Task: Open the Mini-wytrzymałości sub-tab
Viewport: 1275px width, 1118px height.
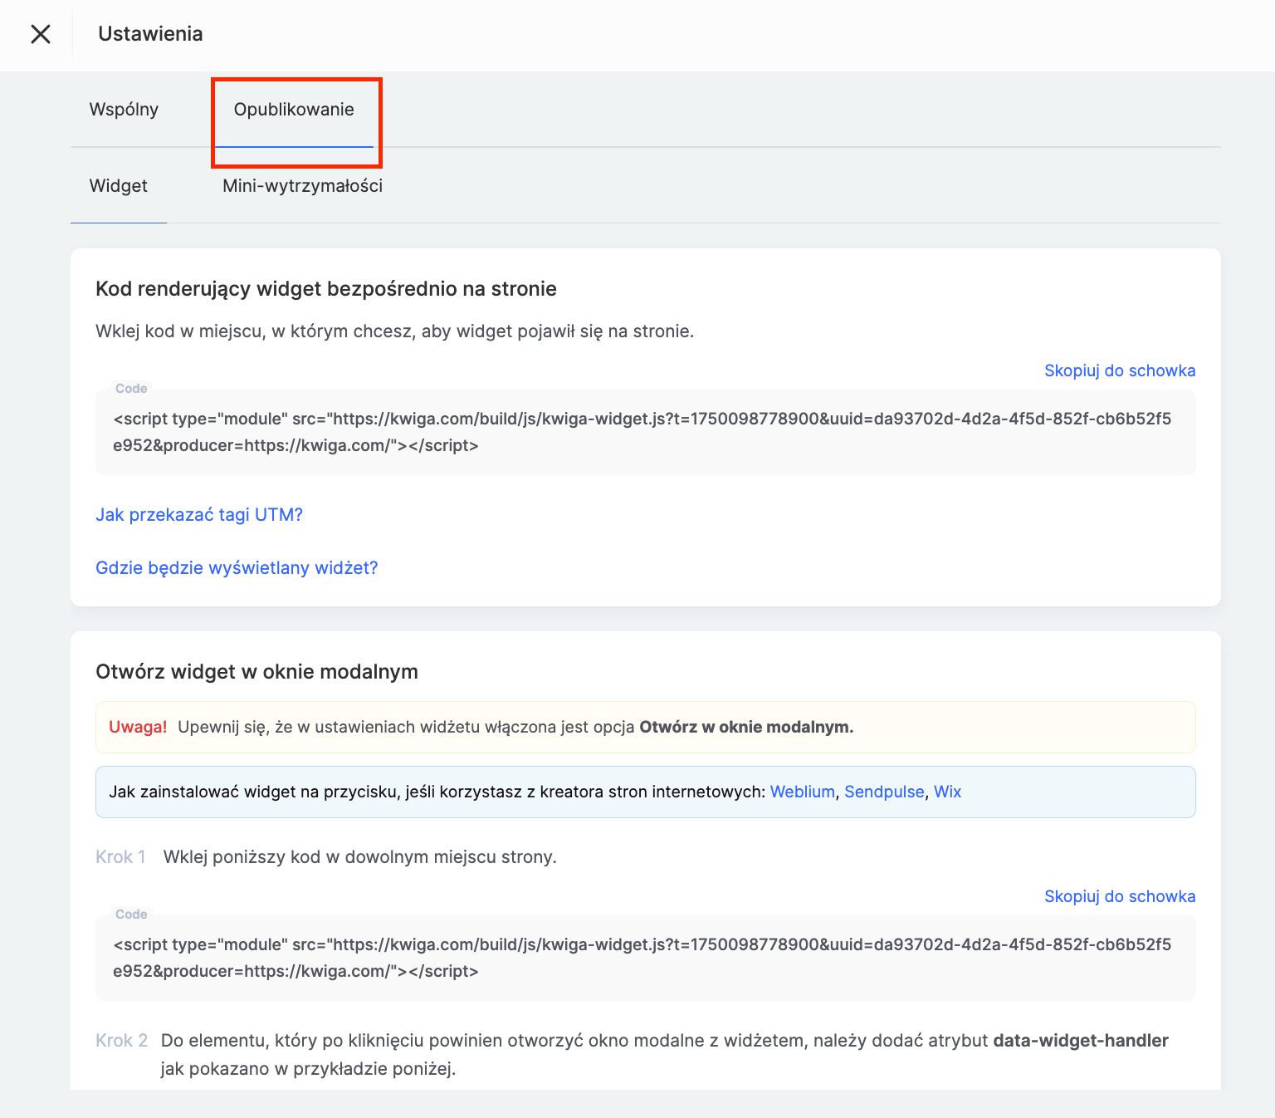Action: click(302, 186)
